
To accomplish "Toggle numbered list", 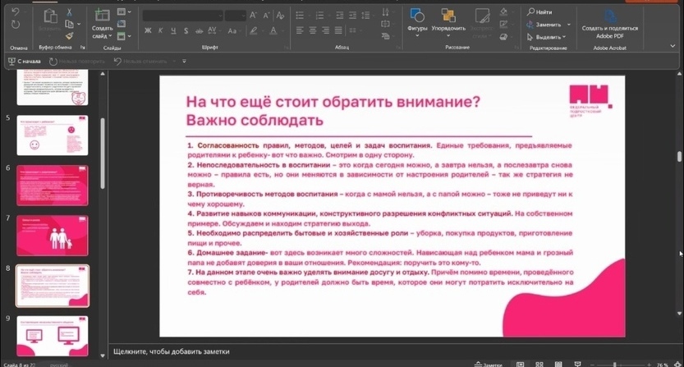I will [320, 16].
